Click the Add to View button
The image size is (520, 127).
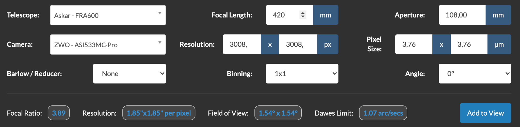tap(485, 113)
